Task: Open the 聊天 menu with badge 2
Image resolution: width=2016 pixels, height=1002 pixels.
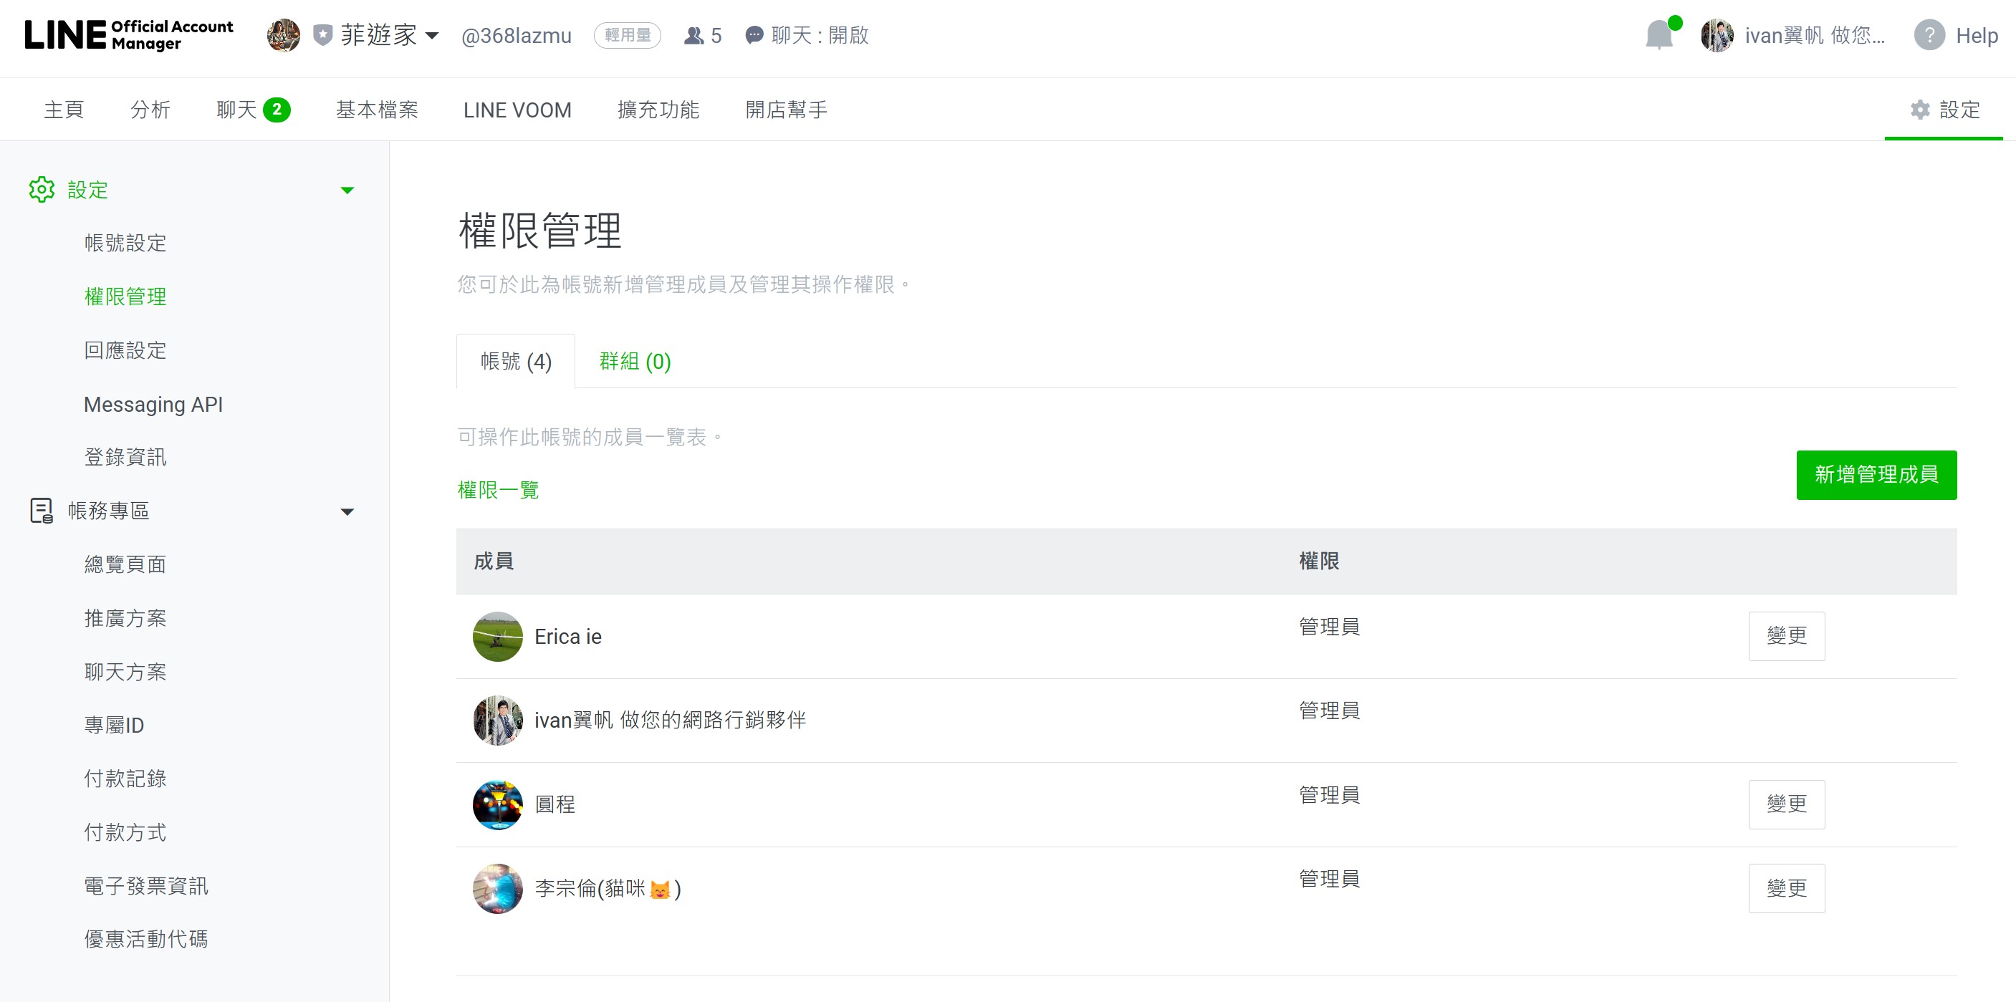Action: (x=253, y=110)
